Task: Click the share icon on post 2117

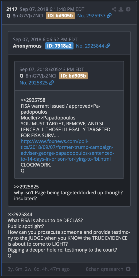Action: pyautogui.click(x=114, y=9)
